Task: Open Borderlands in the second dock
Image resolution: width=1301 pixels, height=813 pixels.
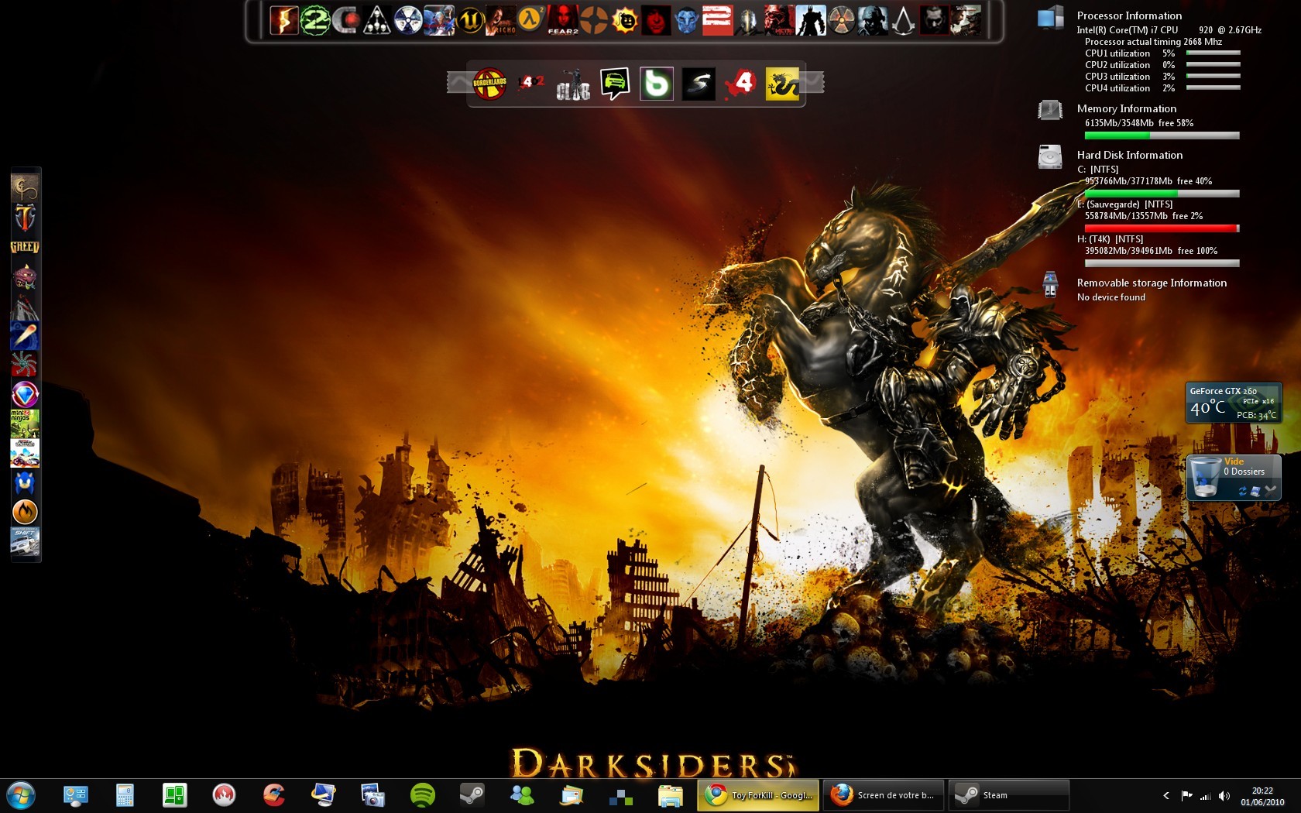Action: pos(489,83)
